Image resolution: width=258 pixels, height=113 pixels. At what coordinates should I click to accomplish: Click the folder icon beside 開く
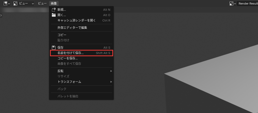(x=54, y=15)
